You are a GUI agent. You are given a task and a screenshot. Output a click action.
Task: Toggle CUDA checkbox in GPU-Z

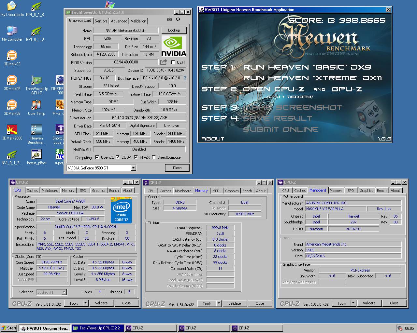tap(118, 157)
